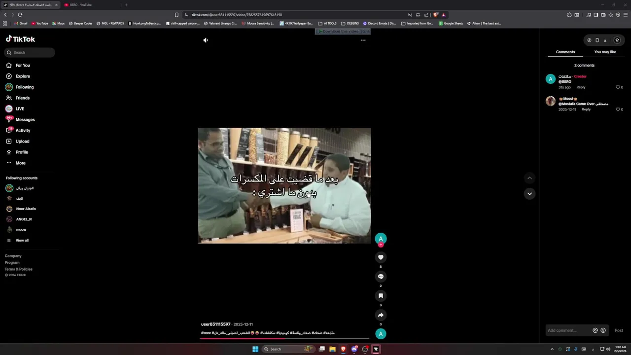This screenshot has width=631, height=355.
Task: Like the @BERO comment
Action: tap(618, 87)
